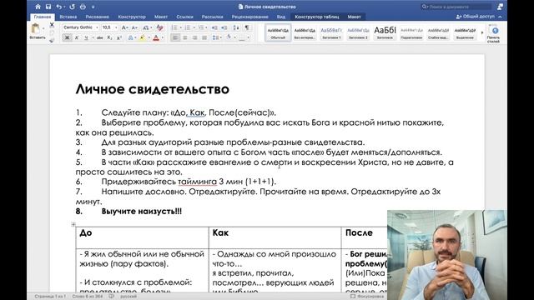Toggle italic formatting (К)
The image size is (534, 300).
[x=77, y=37]
